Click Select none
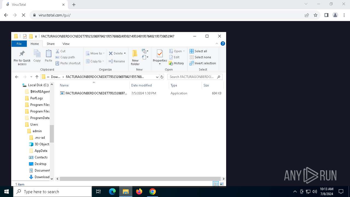Image resolution: width=350 pixels, height=197 pixels. tap(200, 57)
